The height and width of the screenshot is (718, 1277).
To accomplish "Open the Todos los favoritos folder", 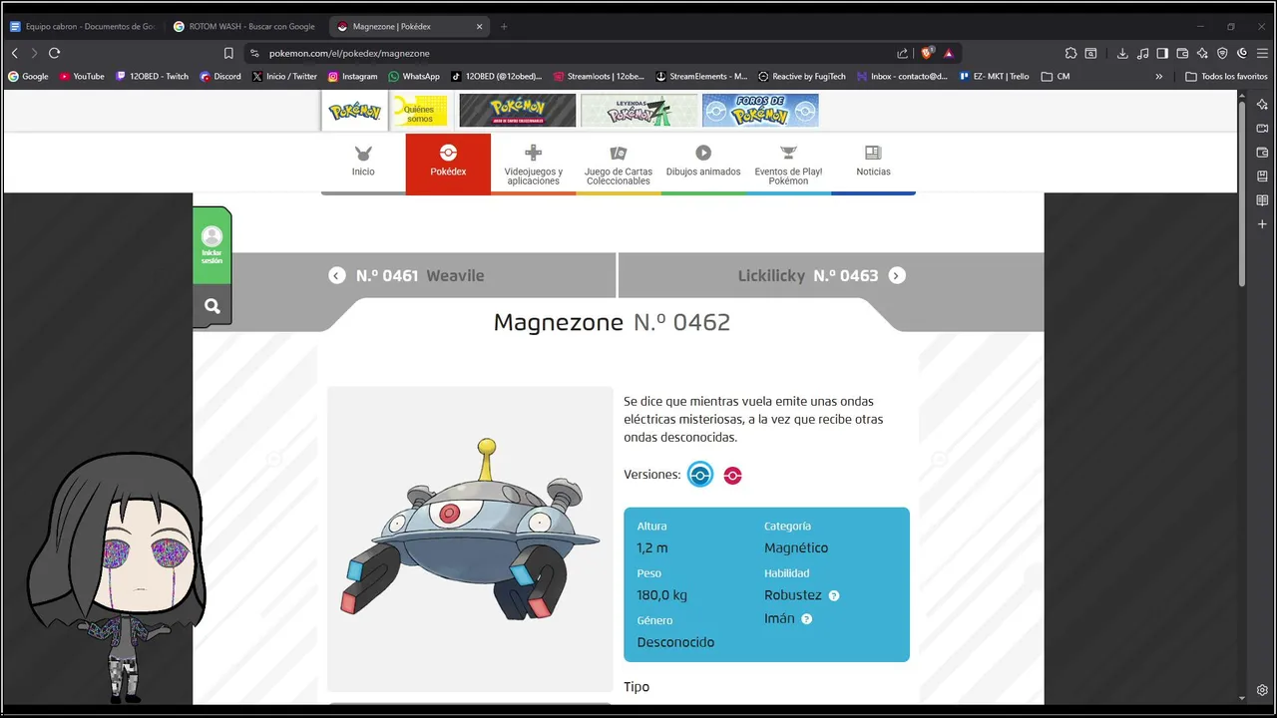I will tap(1226, 76).
